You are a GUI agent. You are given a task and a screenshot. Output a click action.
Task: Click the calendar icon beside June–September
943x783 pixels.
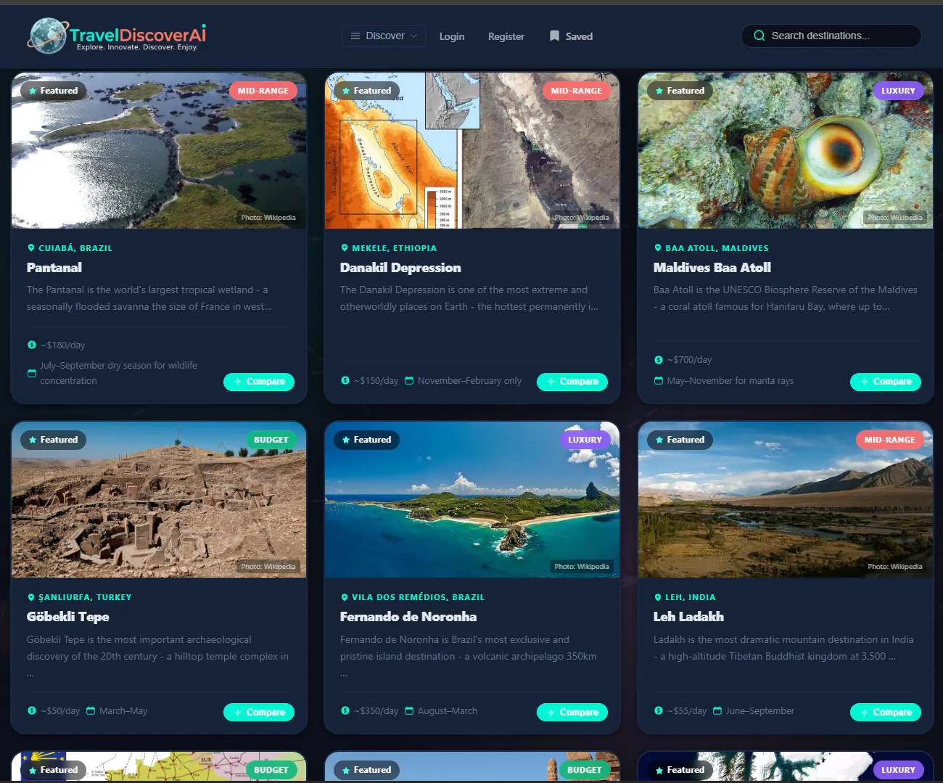(x=717, y=710)
